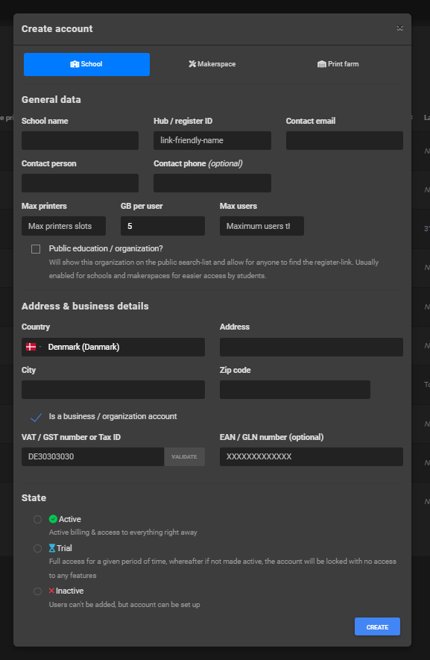This screenshot has width=430, height=660.
Task: Click the Contact person field
Action: point(80,183)
